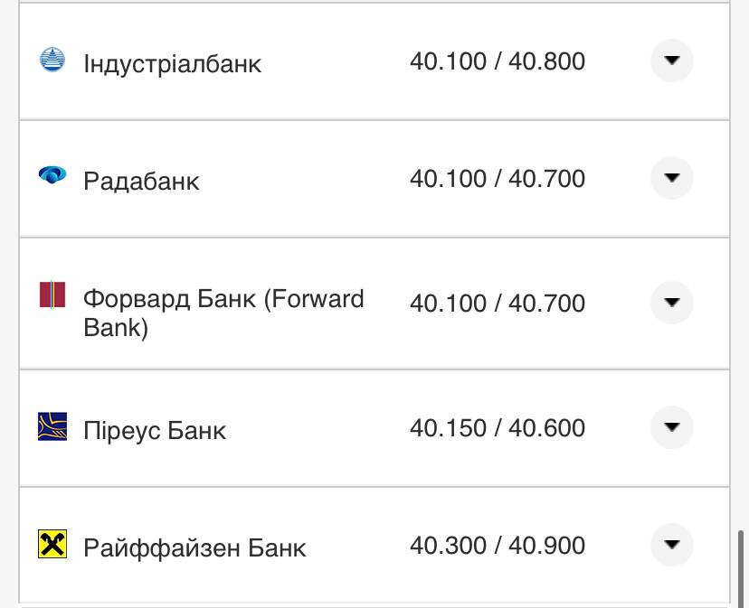Click the Райффайзен Банк yellow logo
The image size is (749, 608).
pyautogui.click(x=53, y=546)
